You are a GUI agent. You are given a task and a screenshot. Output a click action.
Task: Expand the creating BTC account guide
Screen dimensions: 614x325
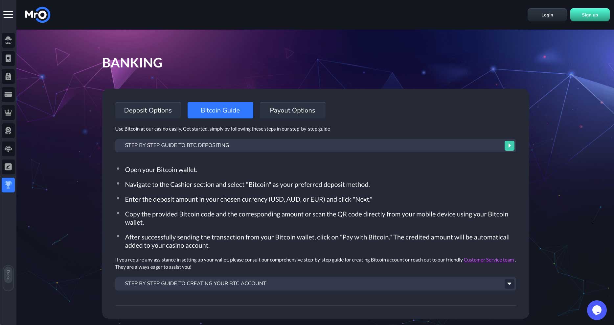(509, 284)
